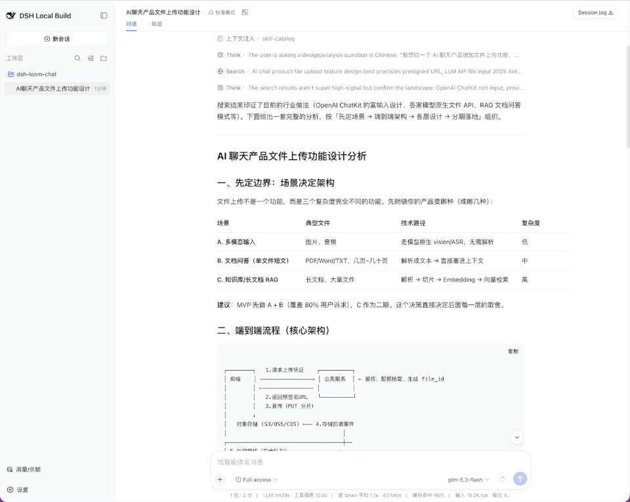
Task: Open 设置 settings
Action: point(18,490)
